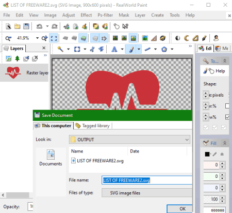The width and height of the screenshot is (232, 213).
Task: Click the paste brush toolbar icon
Action: [85, 26]
